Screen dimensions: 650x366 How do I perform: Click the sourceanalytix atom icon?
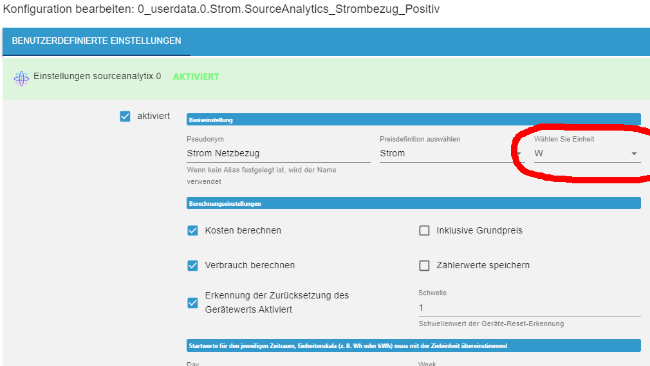click(x=21, y=78)
